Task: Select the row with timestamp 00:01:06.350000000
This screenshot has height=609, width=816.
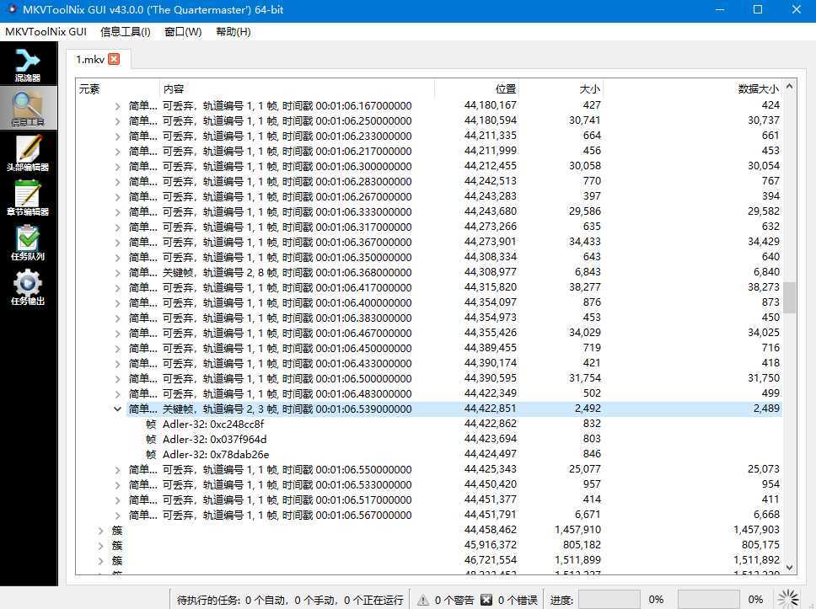Action: tap(454, 258)
